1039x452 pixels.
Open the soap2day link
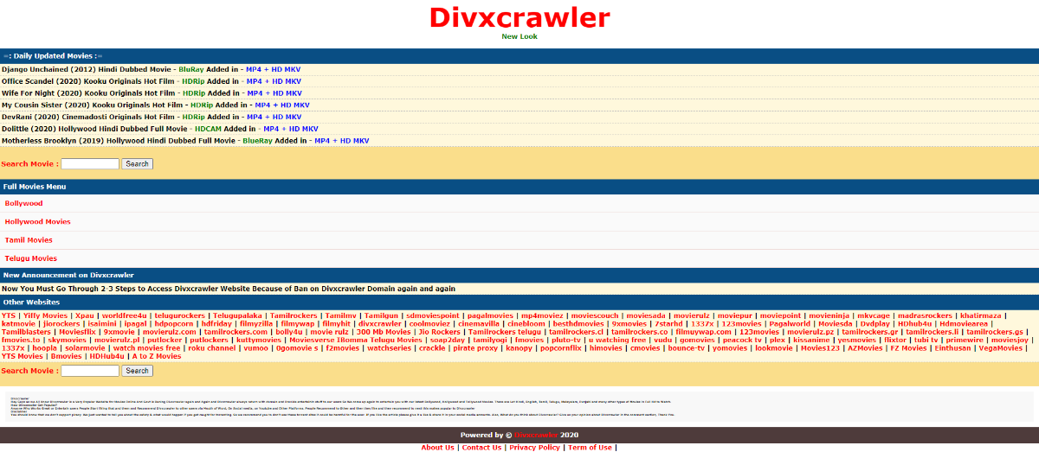point(448,340)
